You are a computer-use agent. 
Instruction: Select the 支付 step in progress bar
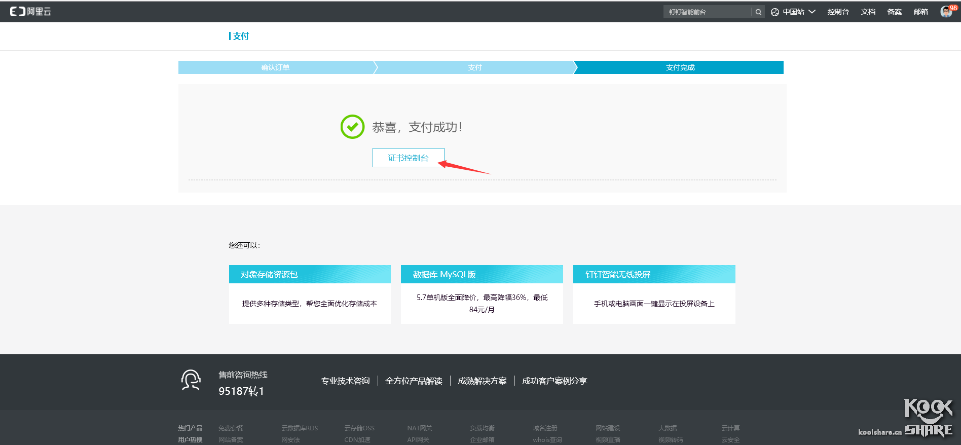475,67
